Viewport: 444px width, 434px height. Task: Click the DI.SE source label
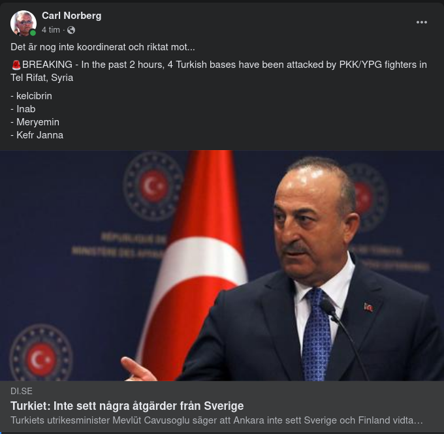coord(22,391)
